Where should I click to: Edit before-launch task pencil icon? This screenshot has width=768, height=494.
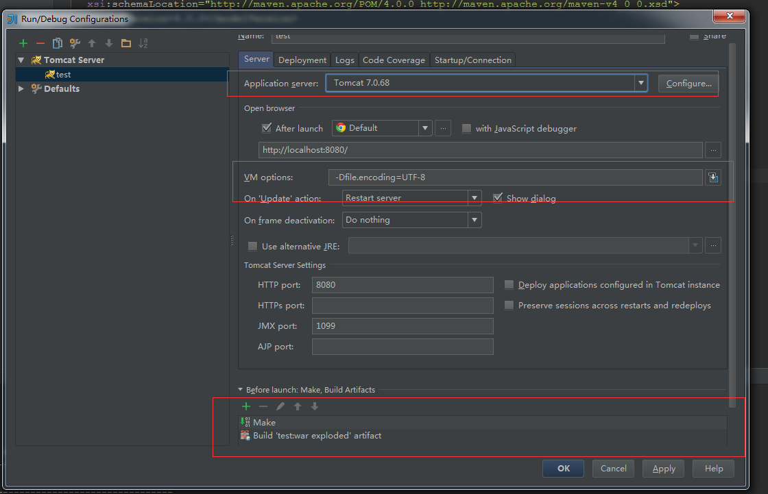pyautogui.click(x=280, y=406)
